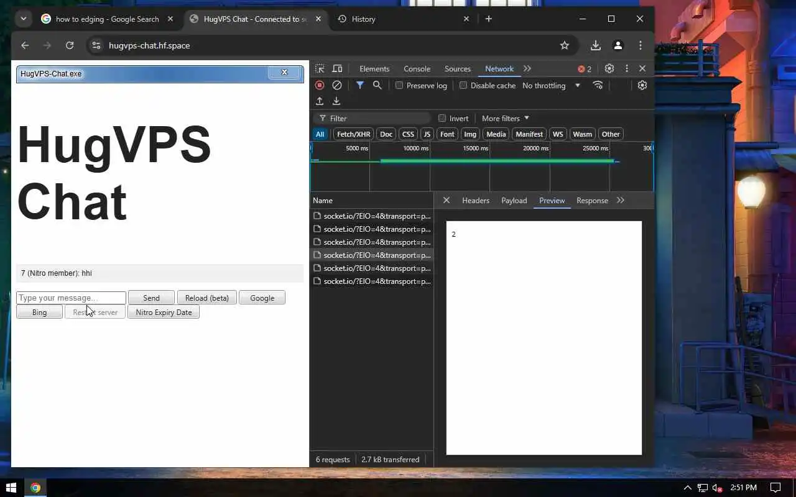Open the No throttling dropdown

[551, 85]
